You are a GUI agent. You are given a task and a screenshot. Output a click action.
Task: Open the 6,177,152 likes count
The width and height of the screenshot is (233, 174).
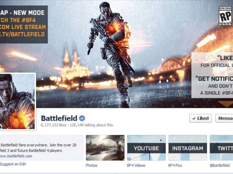tap(53, 125)
